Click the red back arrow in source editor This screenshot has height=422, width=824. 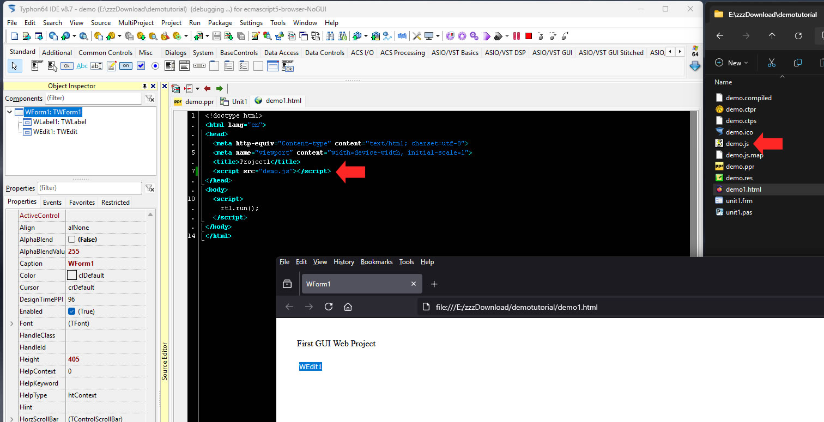point(207,88)
